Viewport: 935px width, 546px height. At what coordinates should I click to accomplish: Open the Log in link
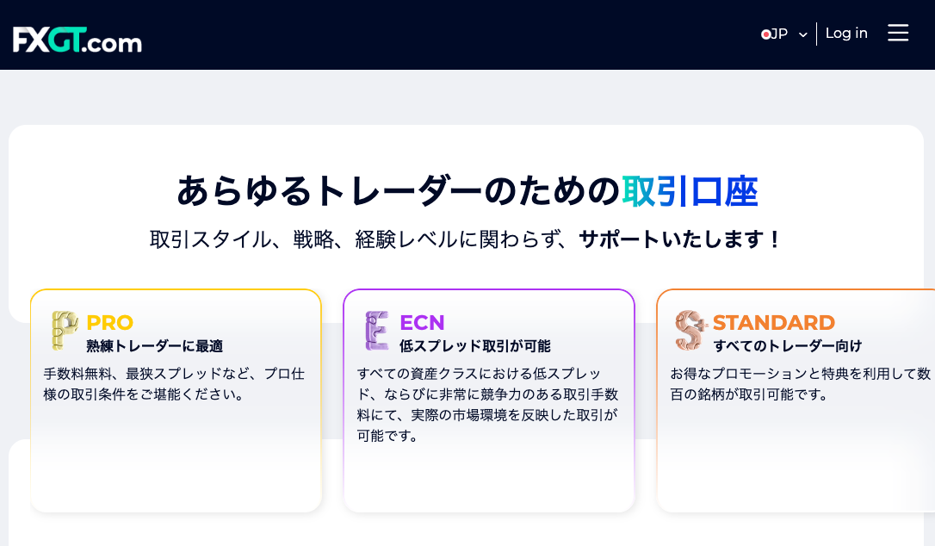pos(846,34)
